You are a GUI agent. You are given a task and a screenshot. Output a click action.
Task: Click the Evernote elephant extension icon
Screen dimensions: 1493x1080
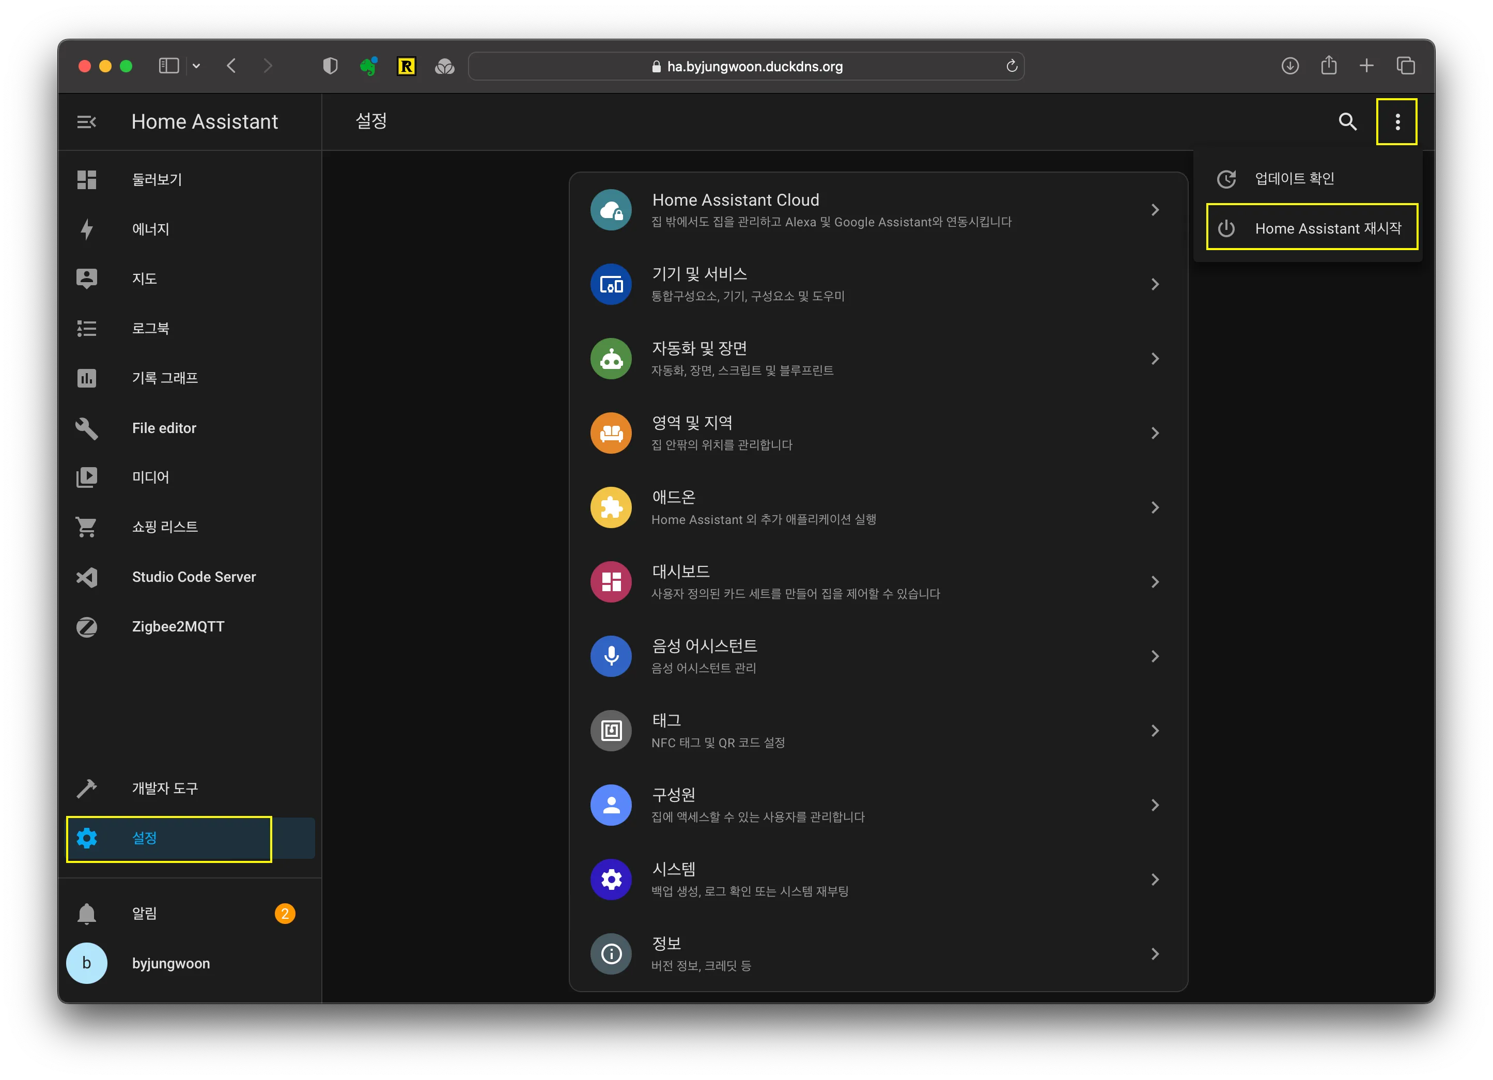(368, 66)
